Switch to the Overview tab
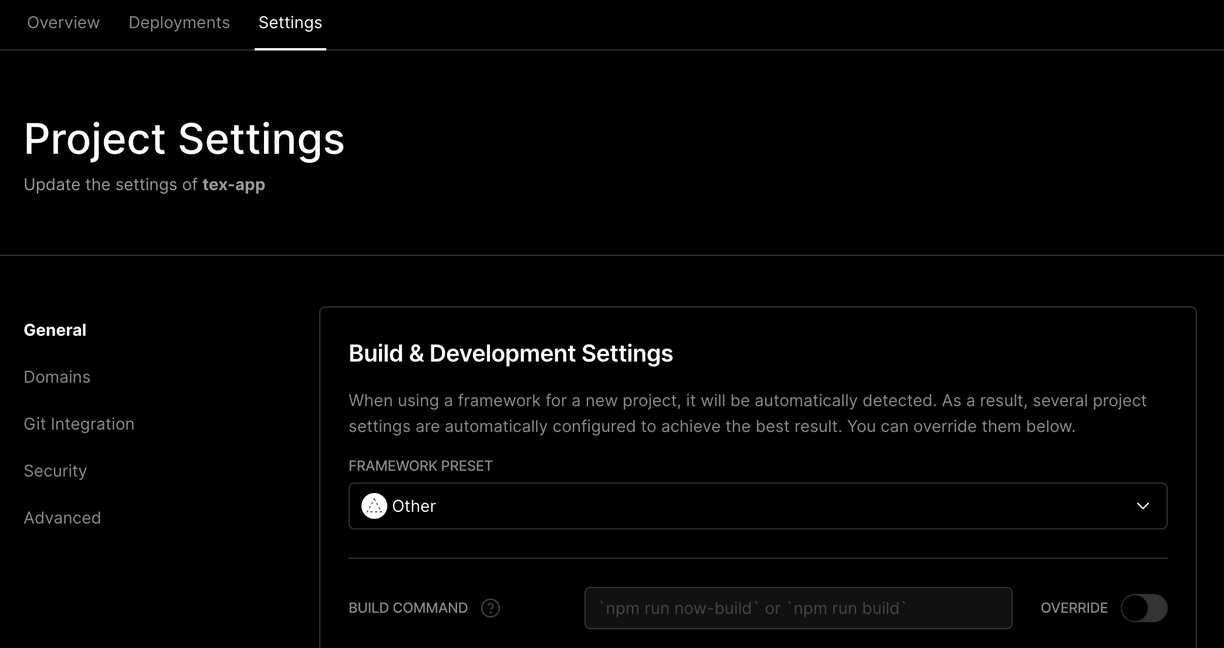This screenshot has height=648, width=1224. point(63,22)
